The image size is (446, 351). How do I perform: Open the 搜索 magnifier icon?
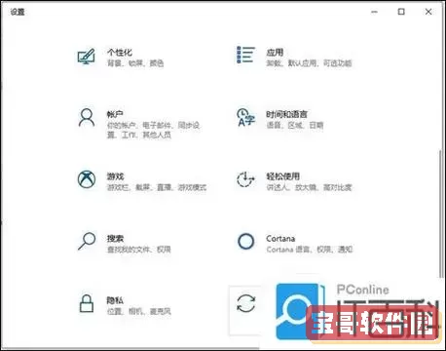click(x=87, y=241)
